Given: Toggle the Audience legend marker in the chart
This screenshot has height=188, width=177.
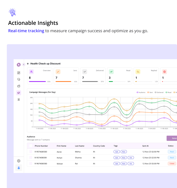Looking at the screenshot, I should coord(138,92).
